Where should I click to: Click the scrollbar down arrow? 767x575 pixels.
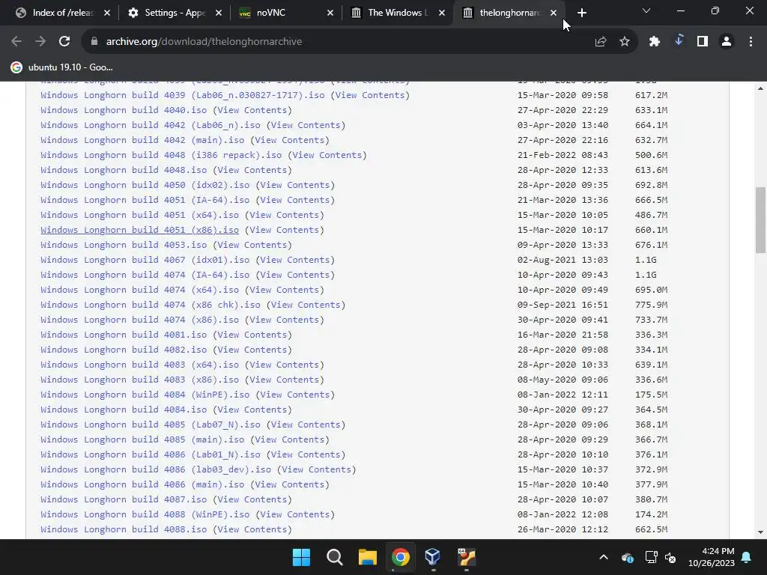(760, 532)
